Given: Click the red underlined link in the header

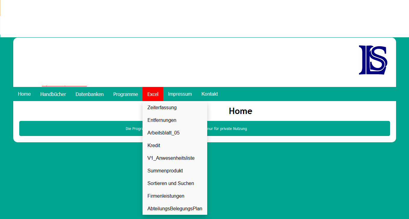Looking at the screenshot, I should [x=64, y=85].
